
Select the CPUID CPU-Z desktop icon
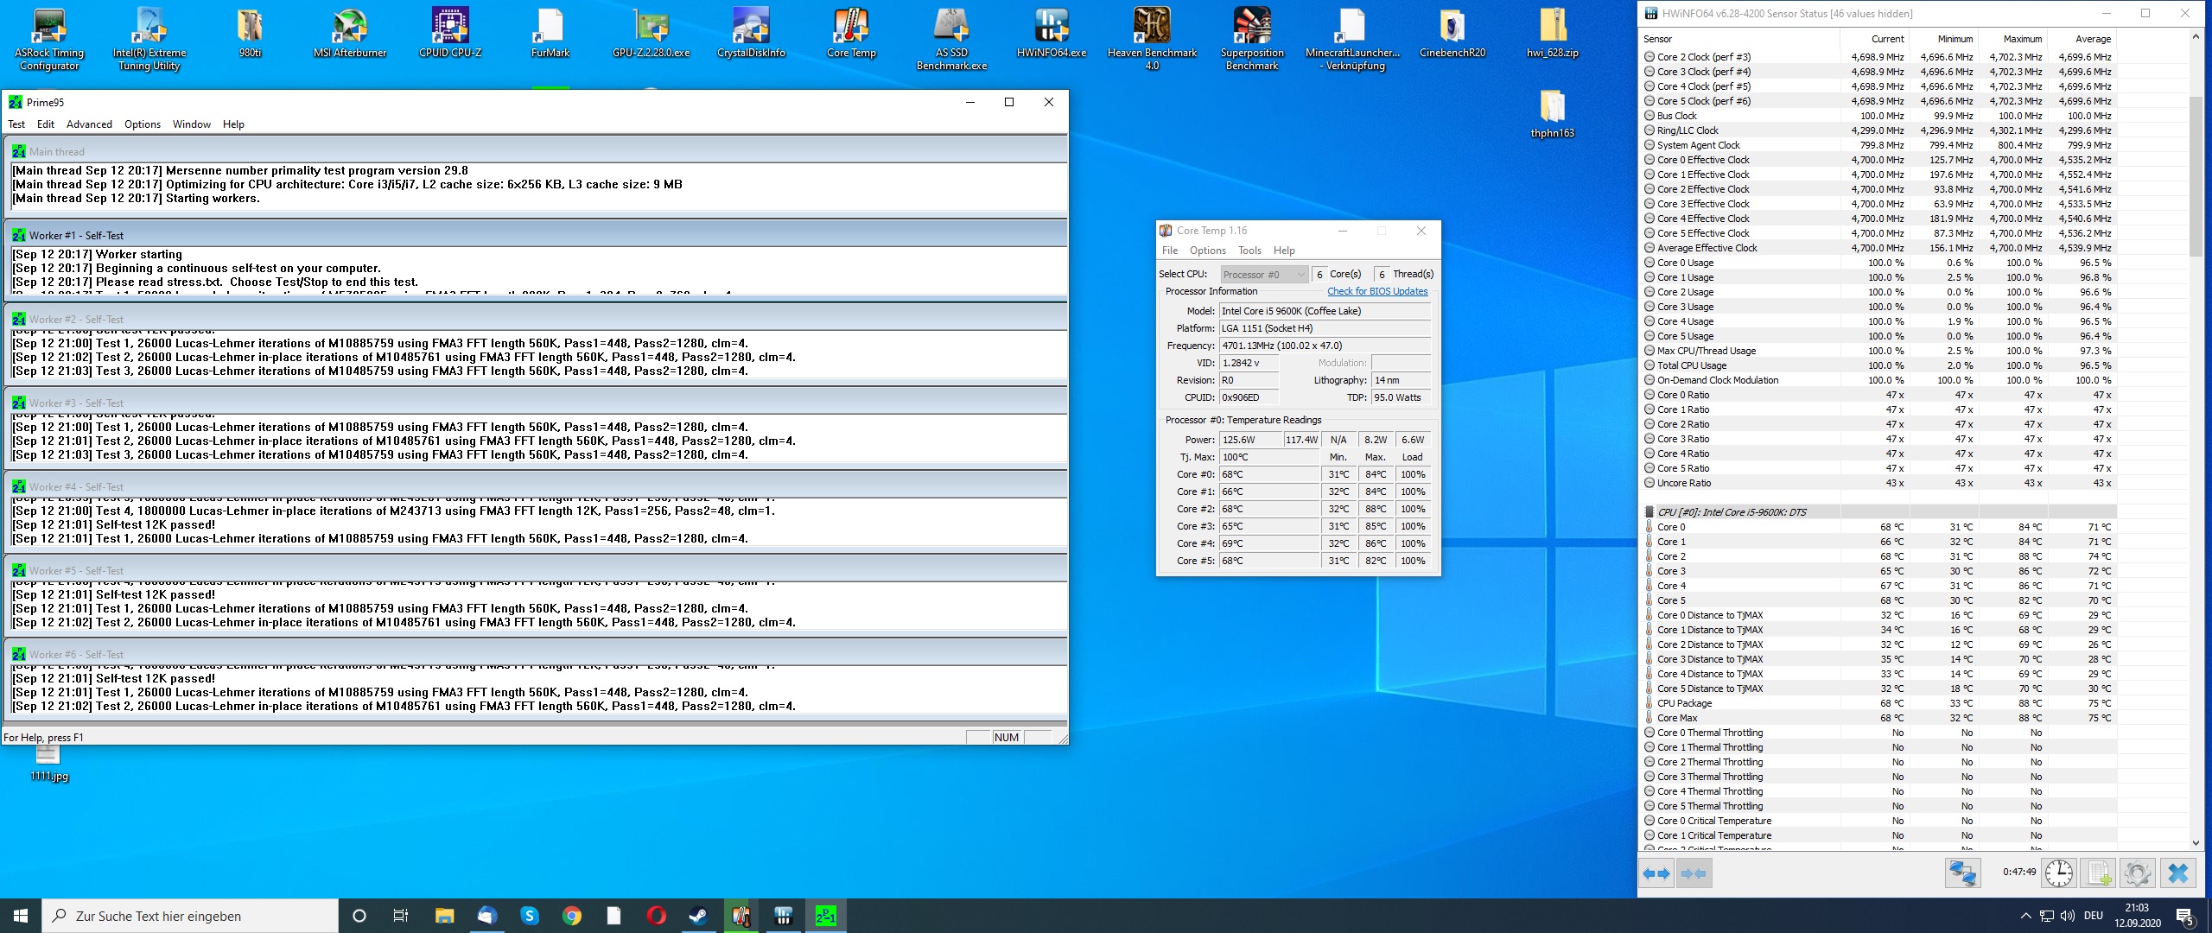click(450, 35)
